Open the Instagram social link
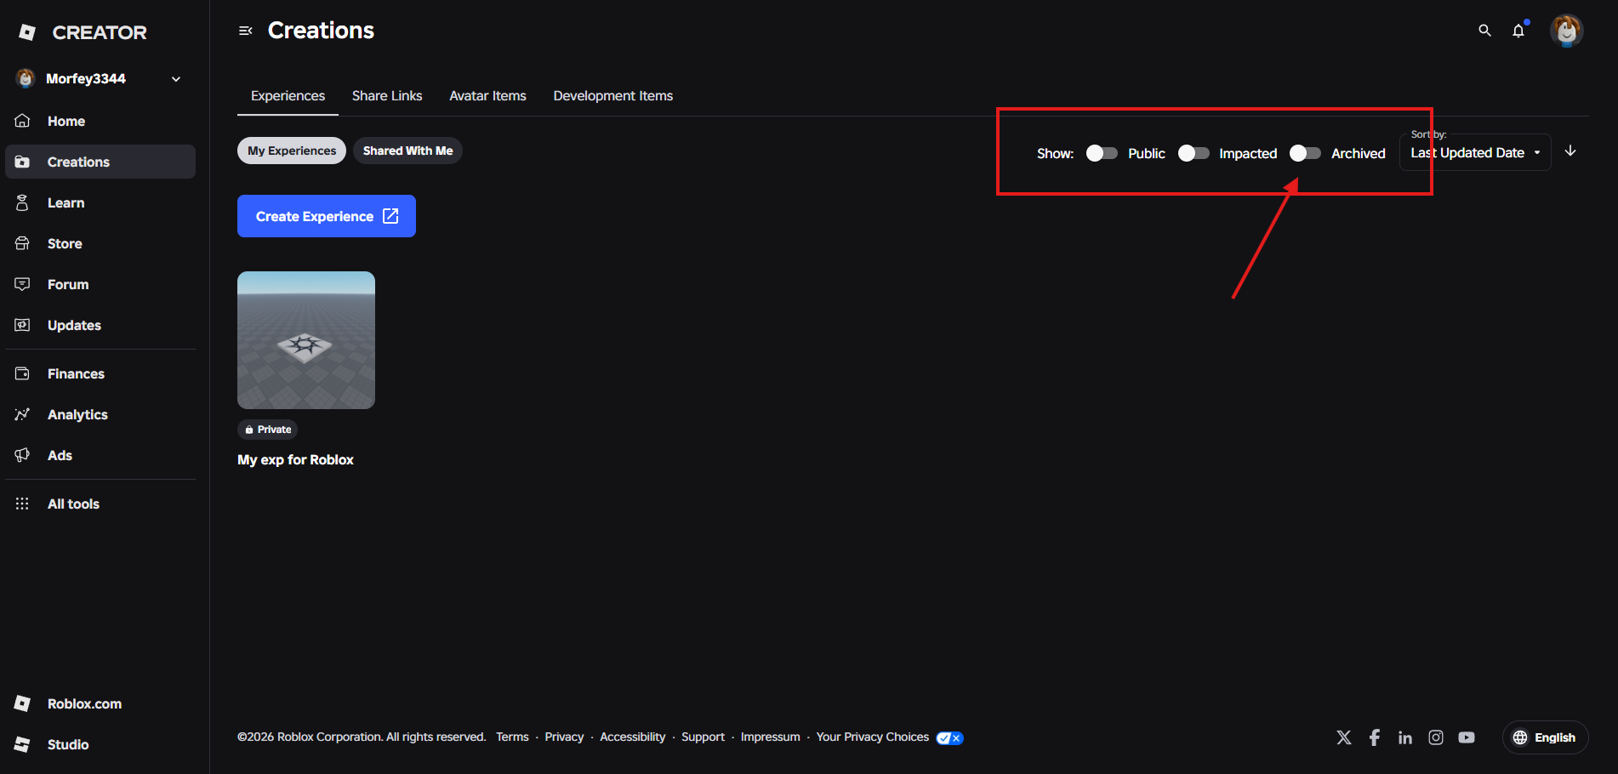Screen dimensions: 1618x774 click(x=1436, y=737)
